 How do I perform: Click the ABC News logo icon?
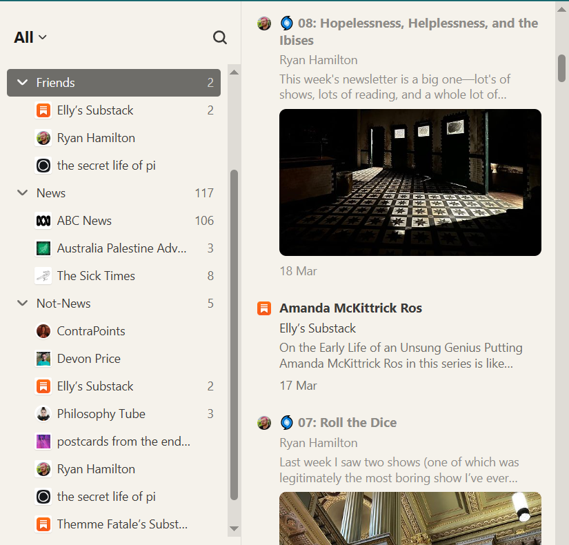pos(43,221)
